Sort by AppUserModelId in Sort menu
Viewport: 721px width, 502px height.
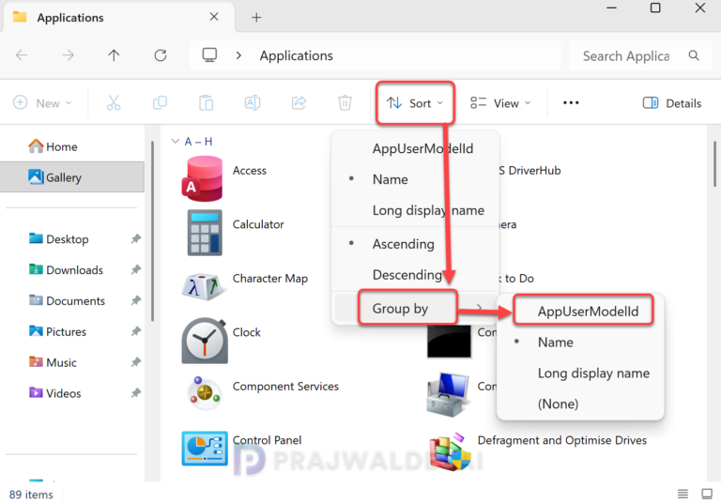pos(422,148)
